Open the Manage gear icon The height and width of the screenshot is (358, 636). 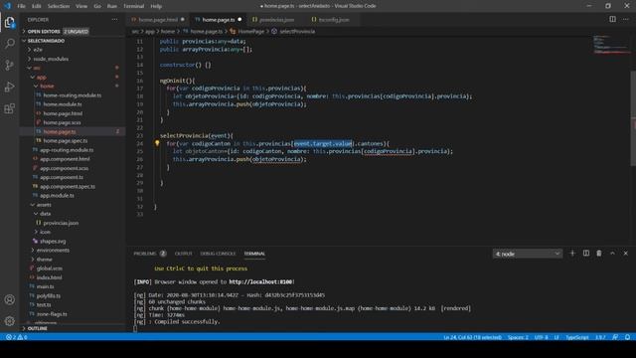coord(9,321)
